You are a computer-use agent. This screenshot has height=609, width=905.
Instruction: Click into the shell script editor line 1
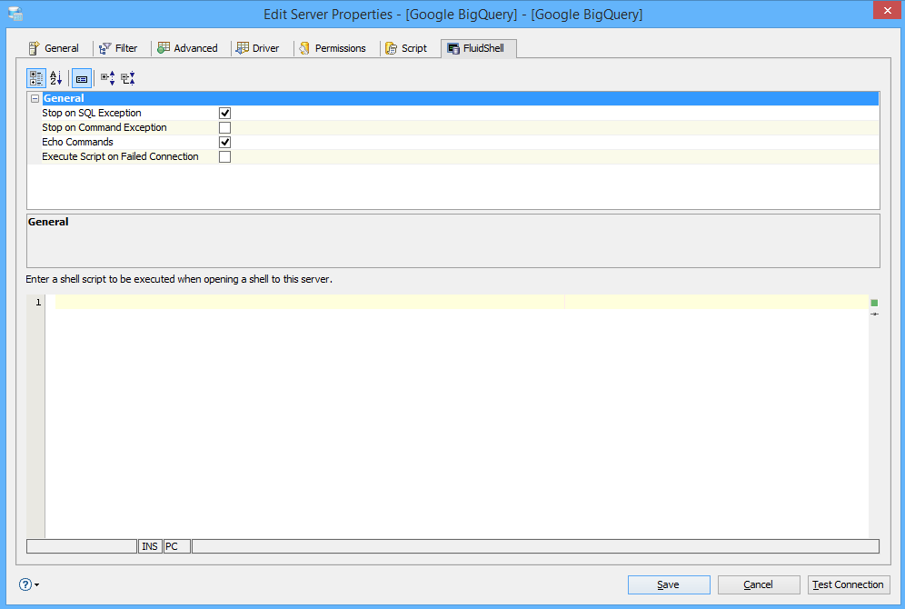pyautogui.click(x=462, y=302)
